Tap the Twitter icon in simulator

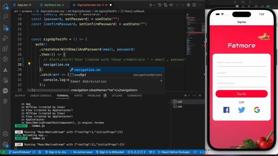pos(242,110)
